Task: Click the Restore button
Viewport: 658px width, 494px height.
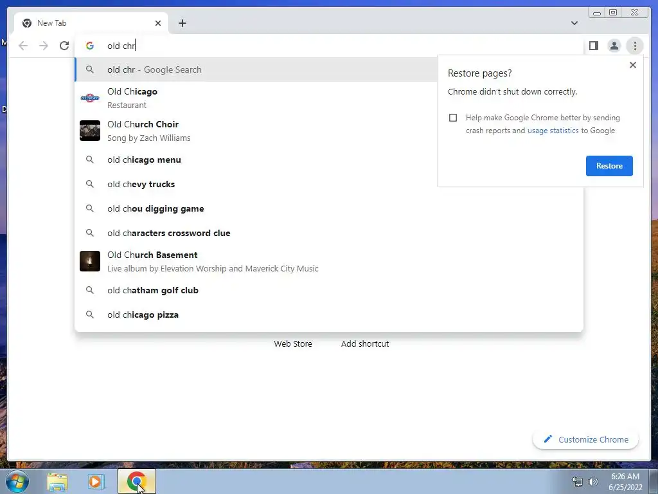Action: (609, 166)
